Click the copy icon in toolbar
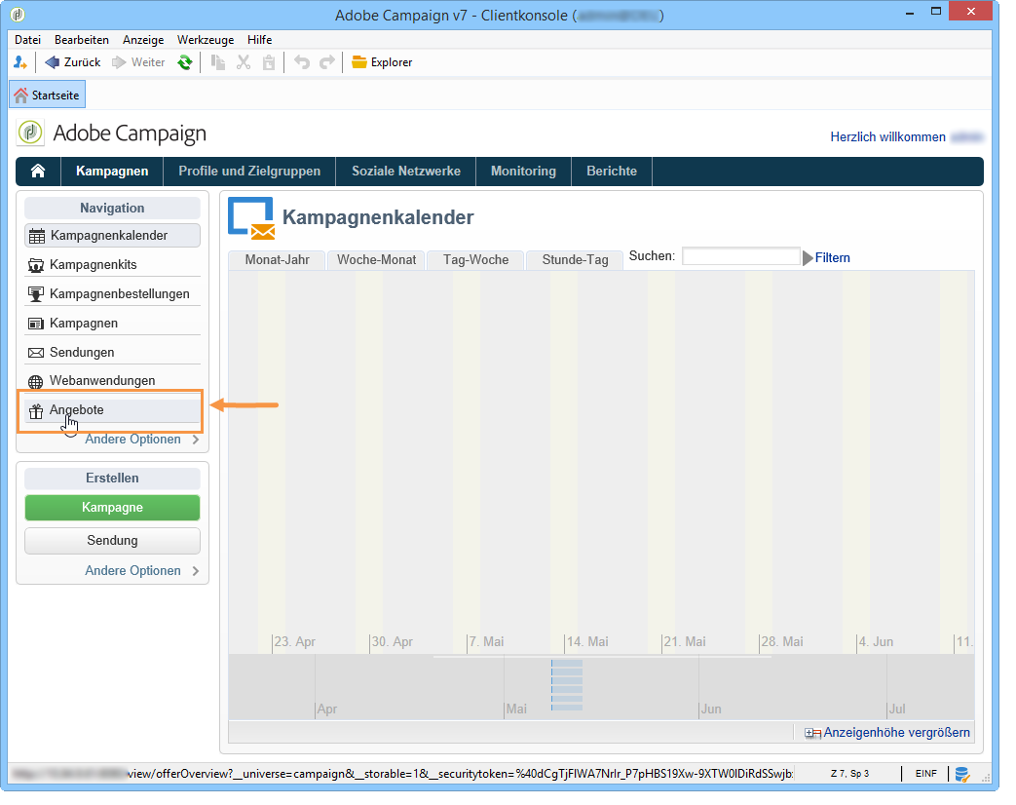Image resolution: width=1016 pixels, height=805 pixels. coord(218,62)
